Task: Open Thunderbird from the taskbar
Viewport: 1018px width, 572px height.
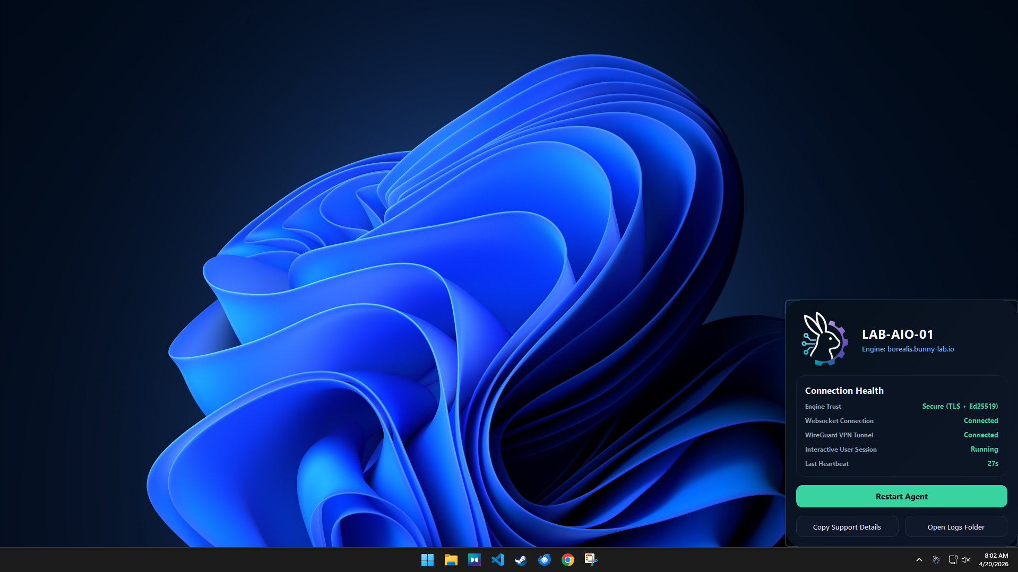Action: click(544, 560)
